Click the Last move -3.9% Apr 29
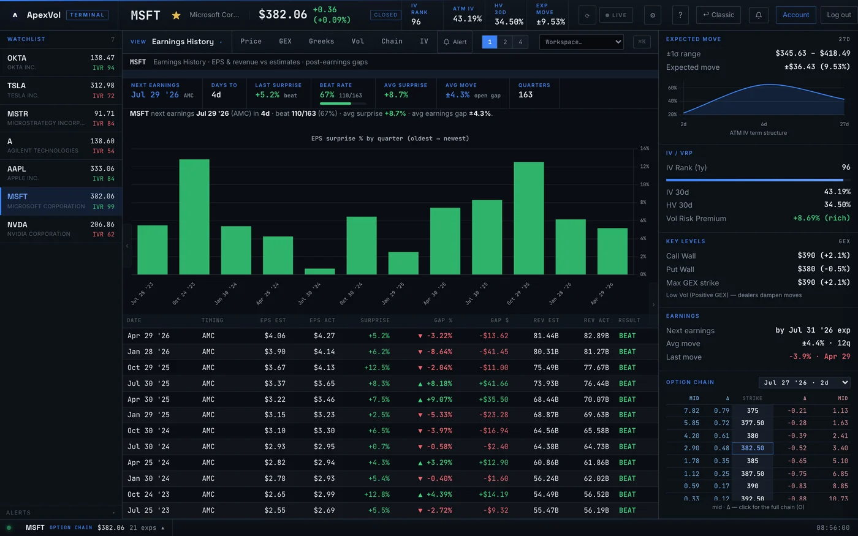This screenshot has width=858, height=536. pos(819,357)
